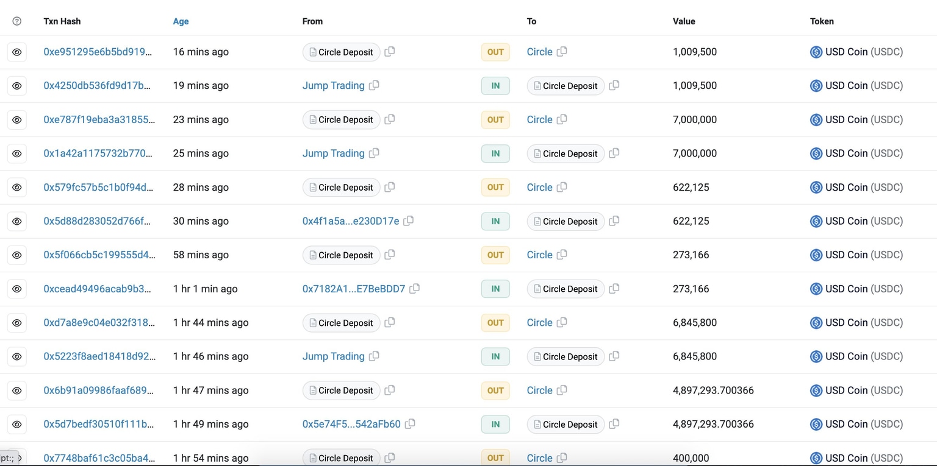This screenshot has height=466, width=937.
Task: Copy the 0x5e74F5...542aFb60 address
Action: (411, 423)
